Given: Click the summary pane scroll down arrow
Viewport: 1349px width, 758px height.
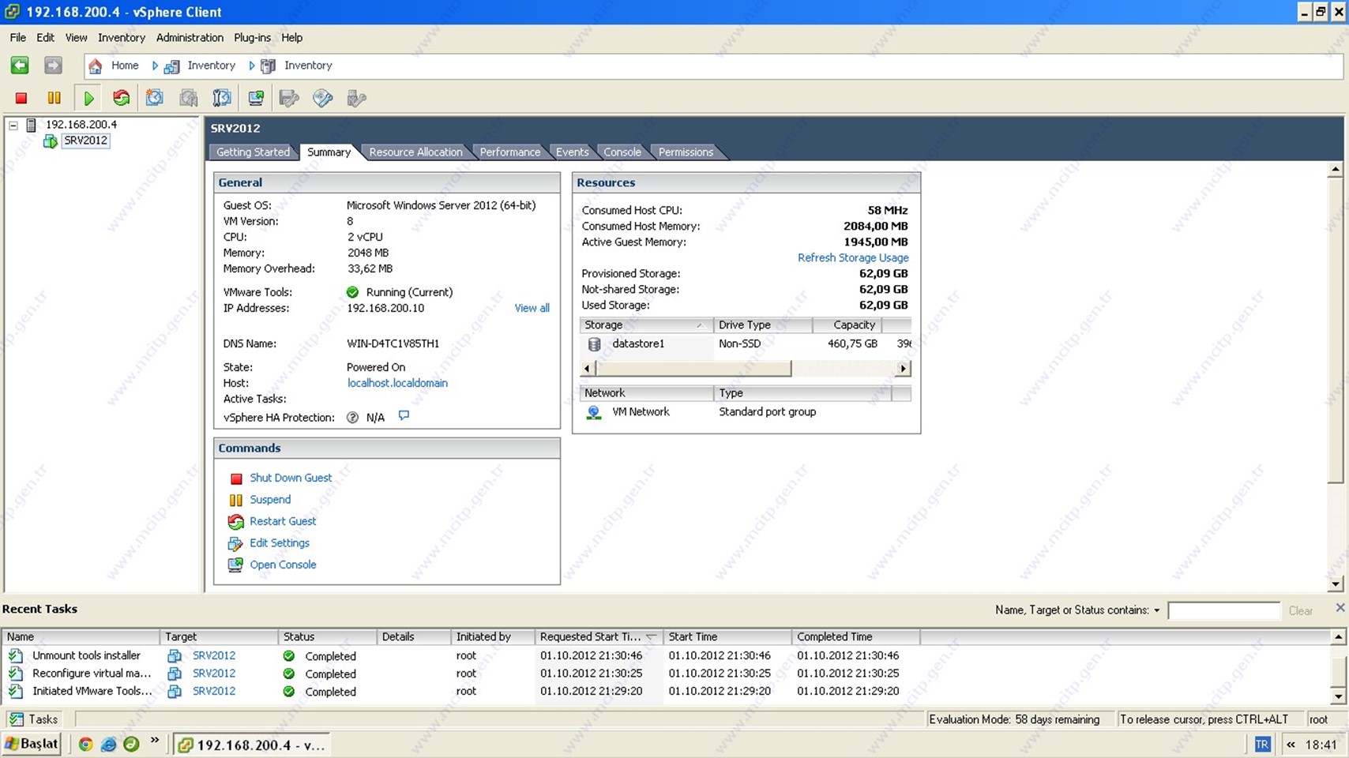Looking at the screenshot, I should point(1335,584).
